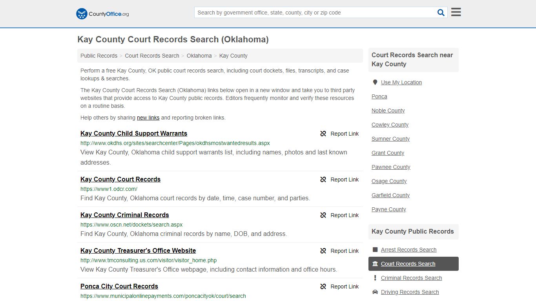536x301 pixels.
Task: Open Grant County link
Action: pos(388,153)
